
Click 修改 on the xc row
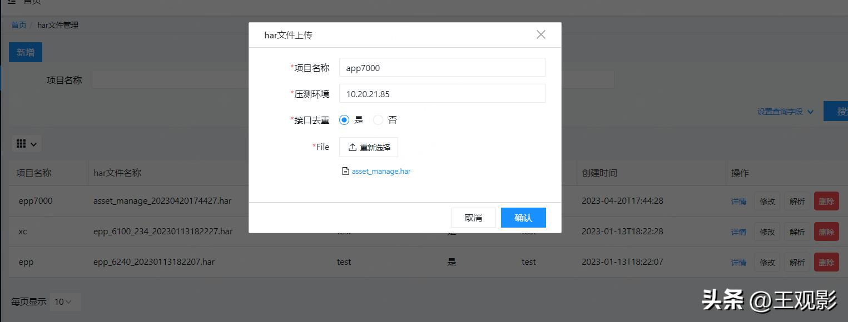coord(767,232)
